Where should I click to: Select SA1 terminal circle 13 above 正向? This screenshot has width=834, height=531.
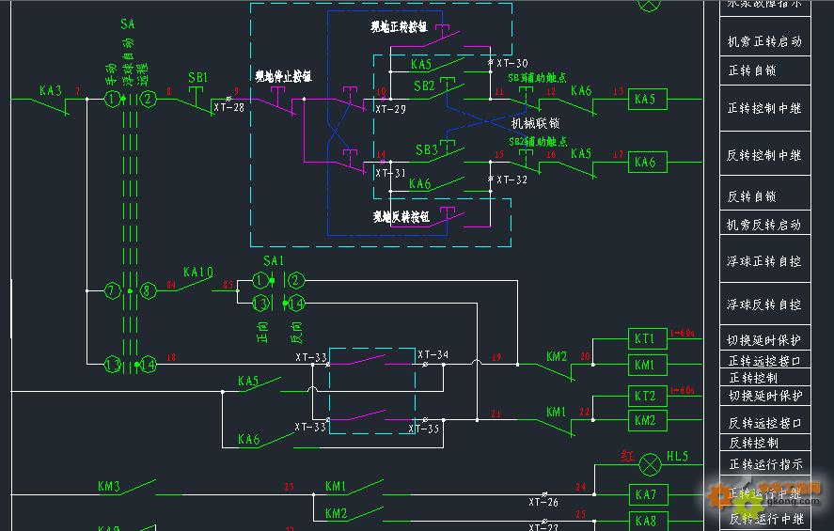(260, 304)
